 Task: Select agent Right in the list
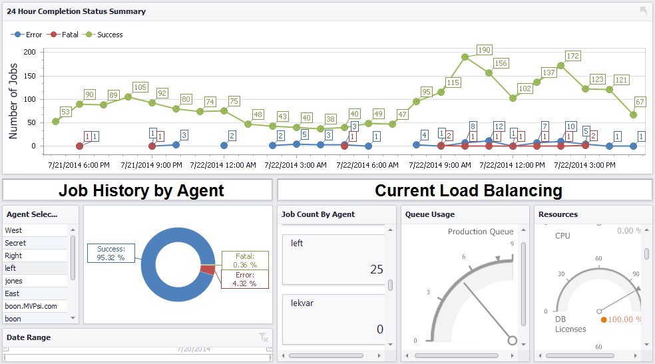tap(35, 256)
